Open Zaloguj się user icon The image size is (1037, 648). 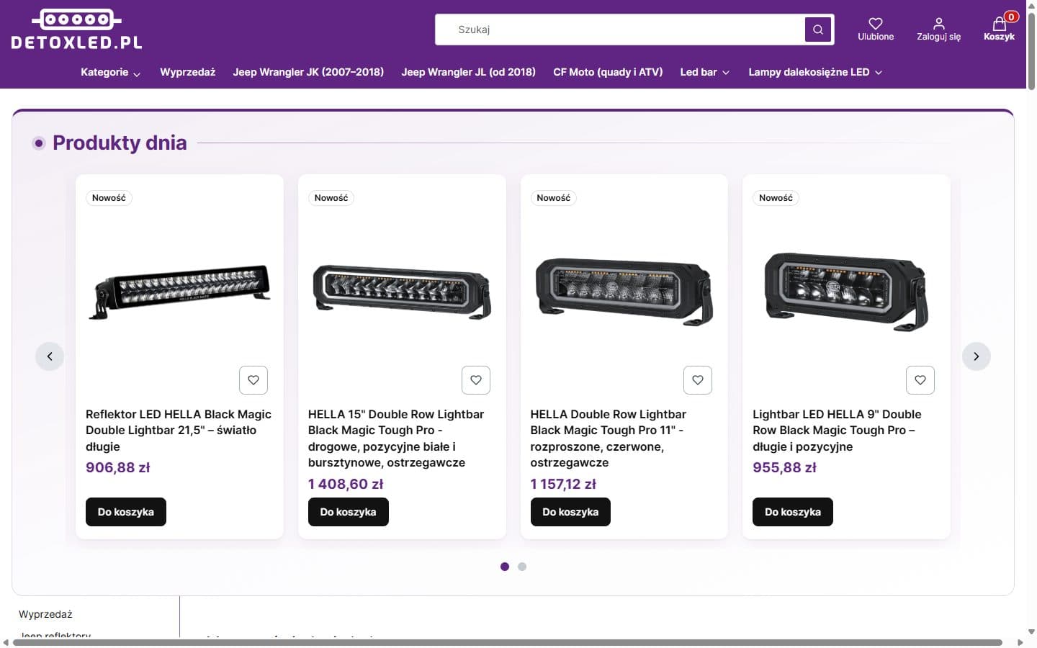click(x=938, y=24)
